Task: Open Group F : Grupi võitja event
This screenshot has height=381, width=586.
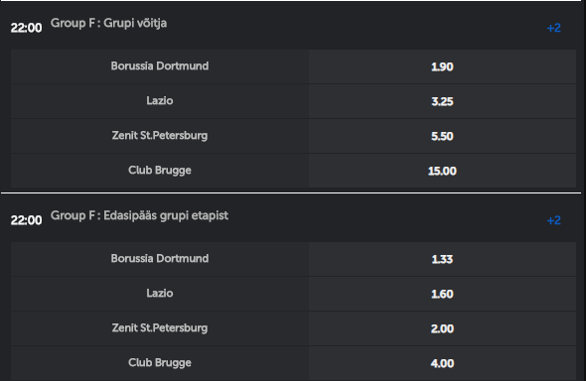Action: [x=108, y=23]
